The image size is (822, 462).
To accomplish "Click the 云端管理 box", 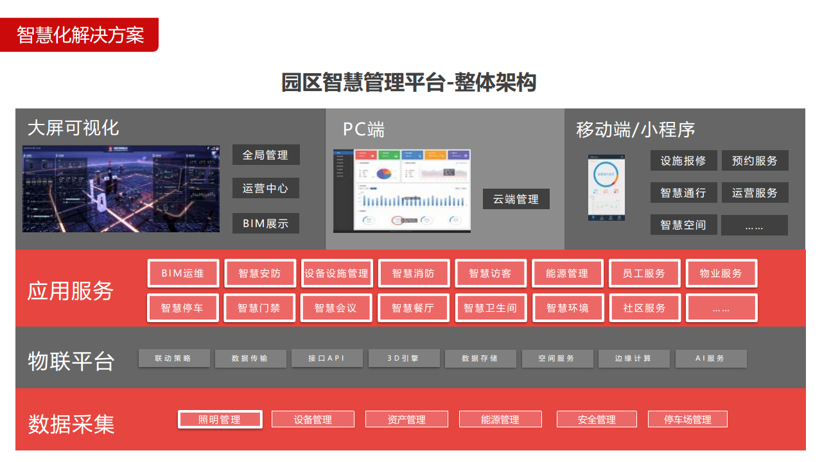I will 516,199.
